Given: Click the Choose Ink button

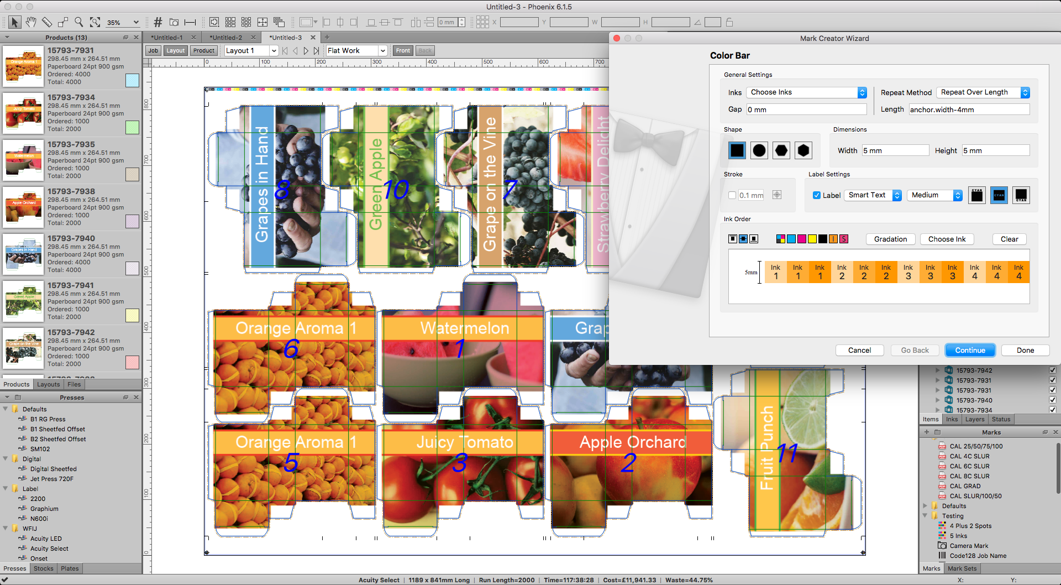Looking at the screenshot, I should [x=947, y=239].
